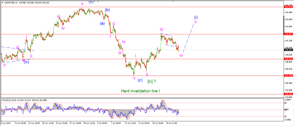Click the '8 Jun 2023' date label
The width and height of the screenshot is (294, 126).
click(5, 123)
